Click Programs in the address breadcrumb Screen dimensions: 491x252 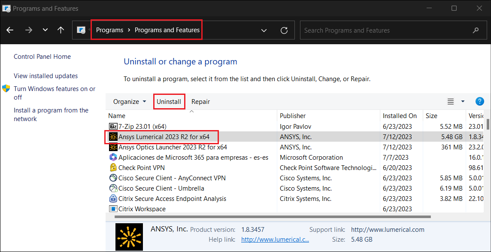[x=109, y=30]
